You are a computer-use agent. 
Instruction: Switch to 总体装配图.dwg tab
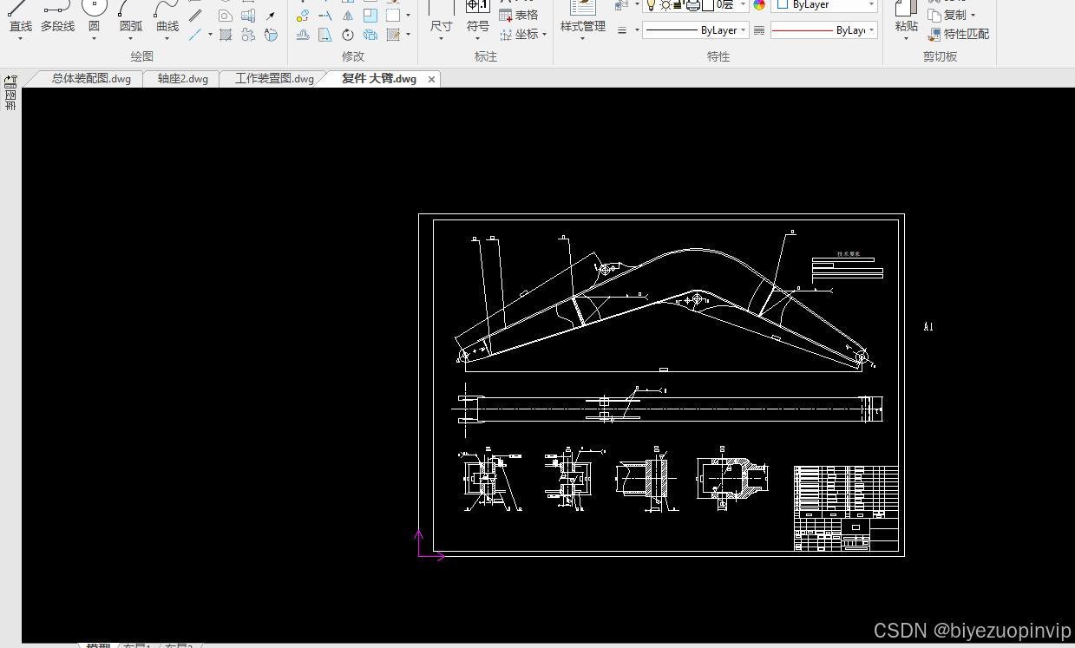pos(91,79)
